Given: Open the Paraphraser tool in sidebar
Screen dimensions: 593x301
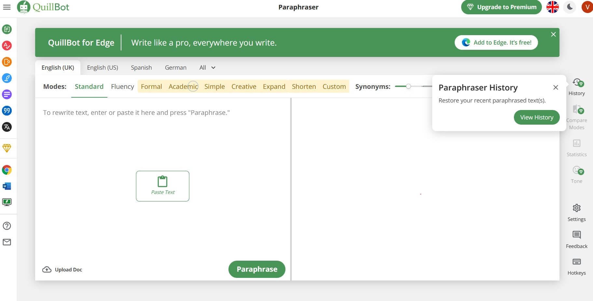Looking at the screenshot, I should (x=7, y=29).
